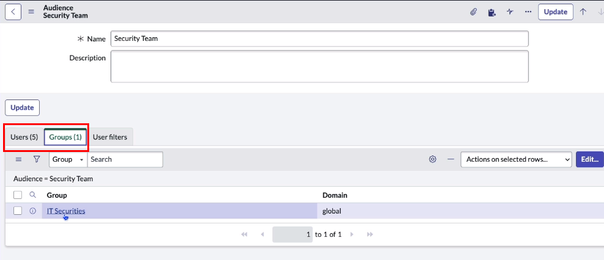Check the IT Securities row checkbox

pyautogui.click(x=18, y=211)
